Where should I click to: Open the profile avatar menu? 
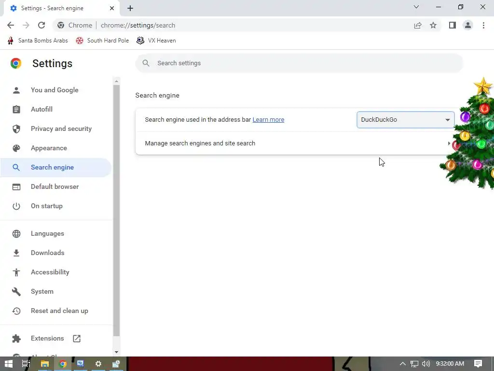point(468,25)
